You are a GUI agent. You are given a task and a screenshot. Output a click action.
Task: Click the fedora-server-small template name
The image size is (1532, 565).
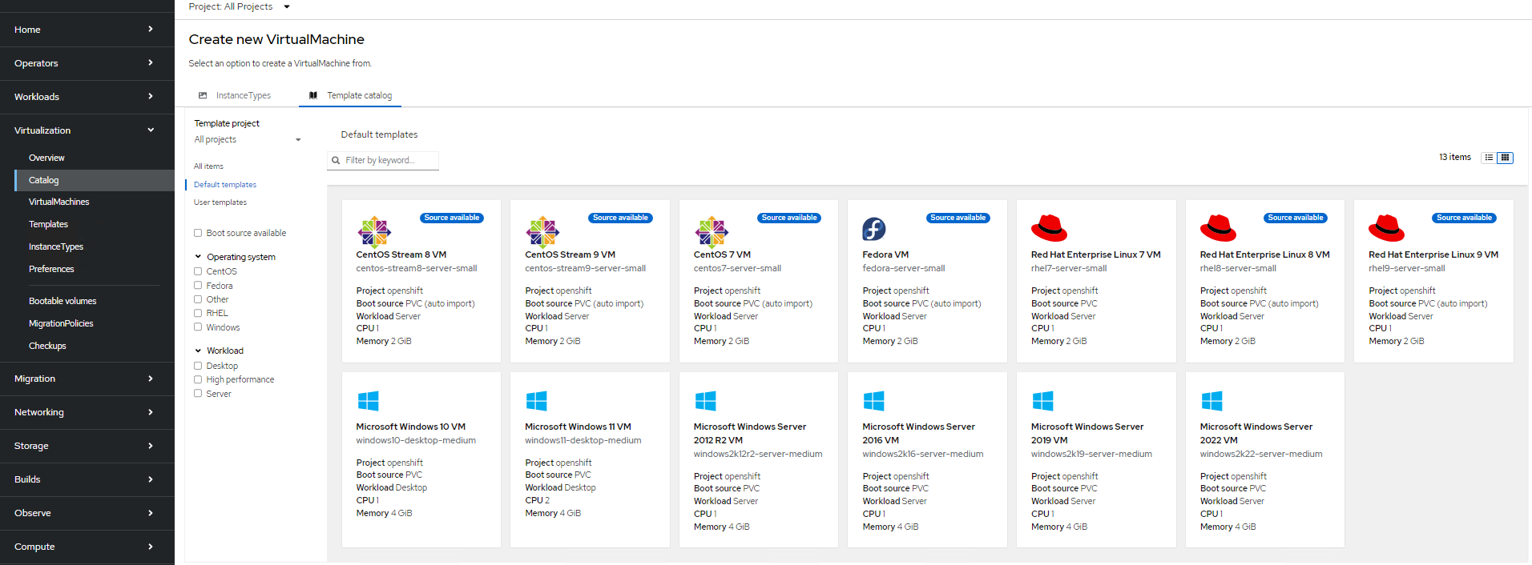click(x=903, y=268)
